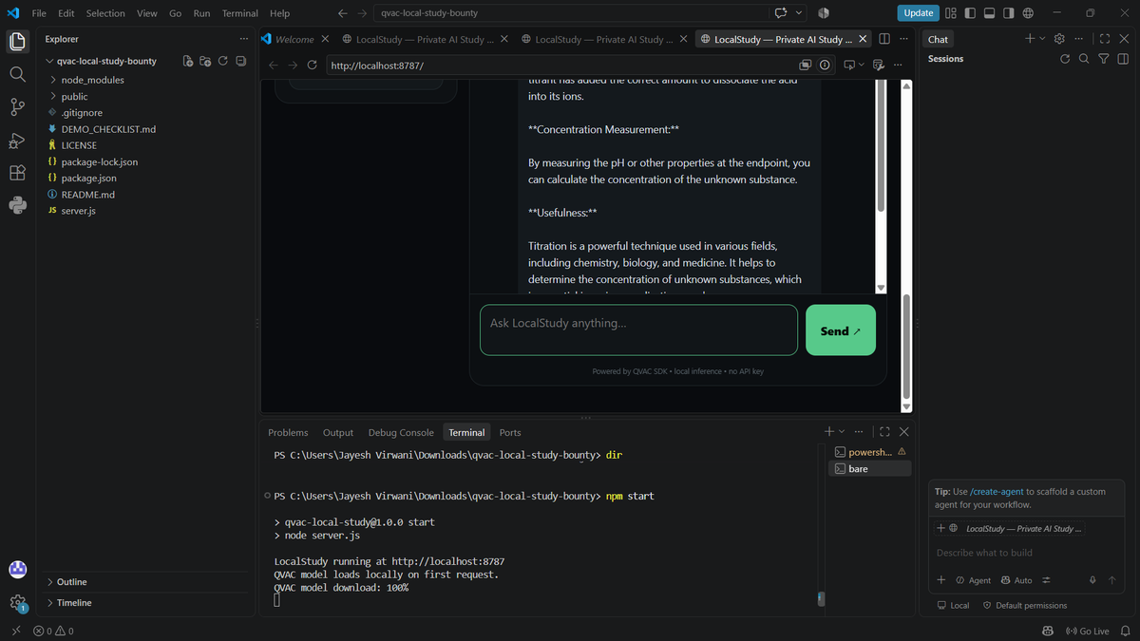This screenshot has width=1140, height=641.
Task: Refresh the Explorer file tree
Action: click(x=223, y=61)
